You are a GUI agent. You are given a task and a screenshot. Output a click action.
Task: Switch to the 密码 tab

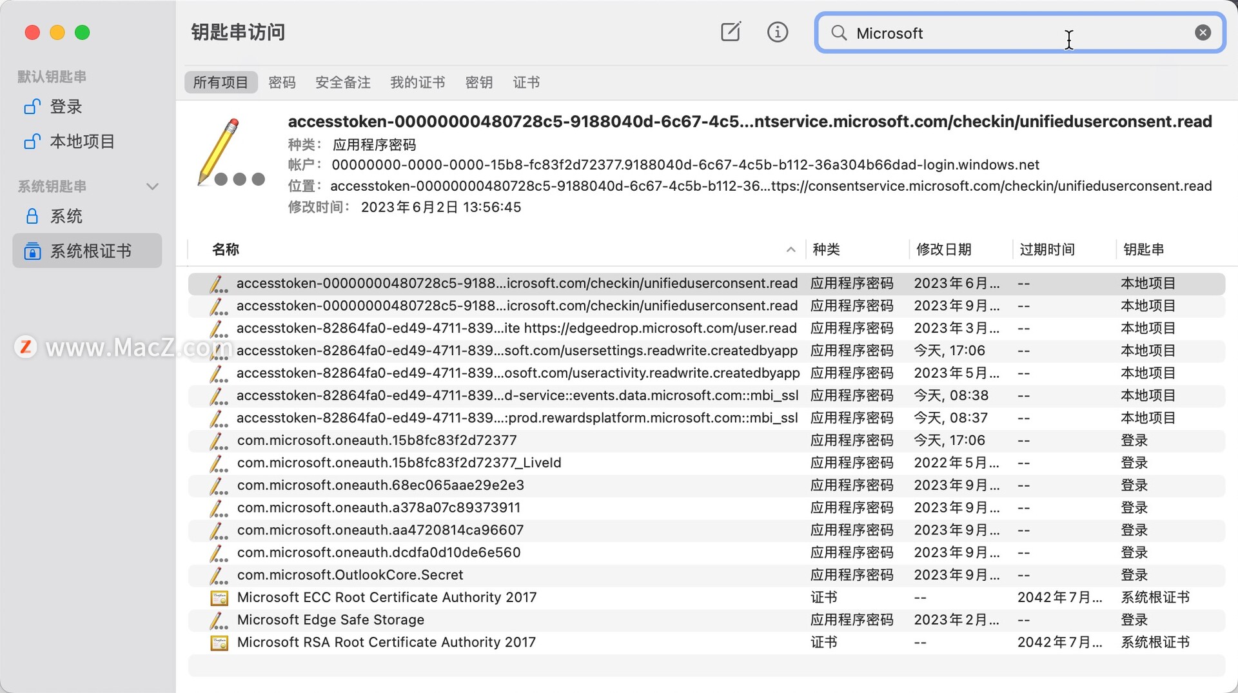[x=282, y=83]
